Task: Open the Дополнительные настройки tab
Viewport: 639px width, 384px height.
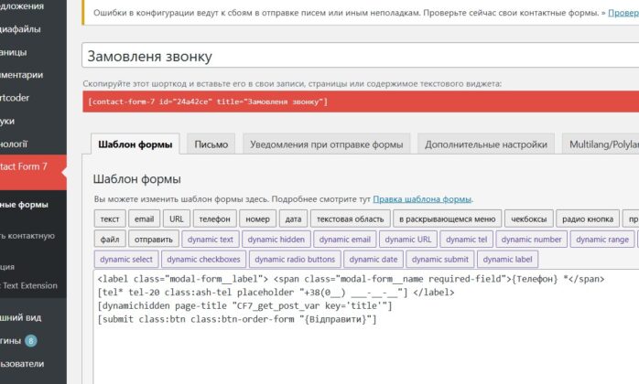Action: tap(486, 144)
